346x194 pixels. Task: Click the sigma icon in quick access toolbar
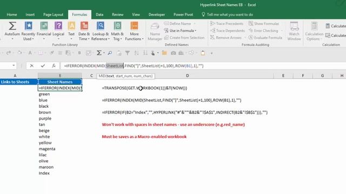click(99, 53)
